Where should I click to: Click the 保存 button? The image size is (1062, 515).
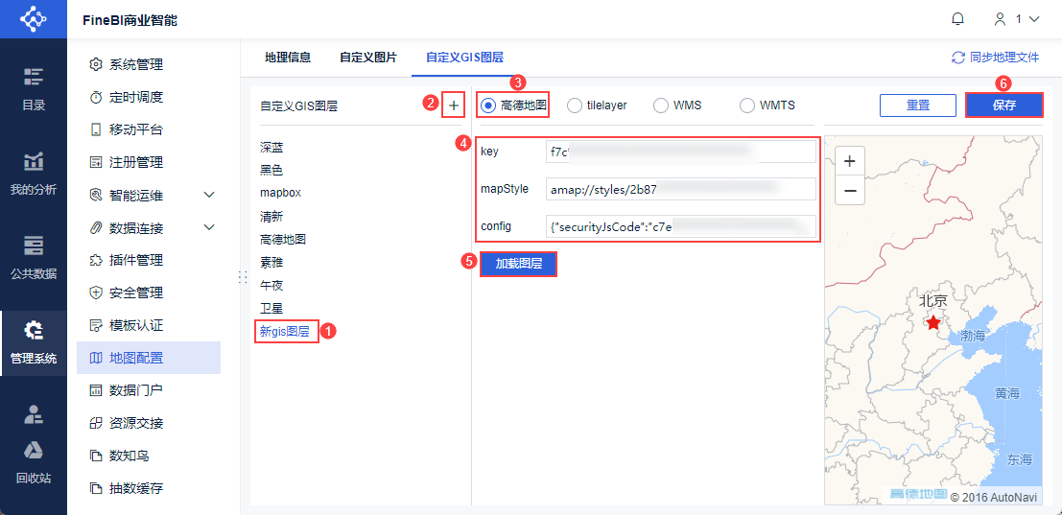point(1003,105)
